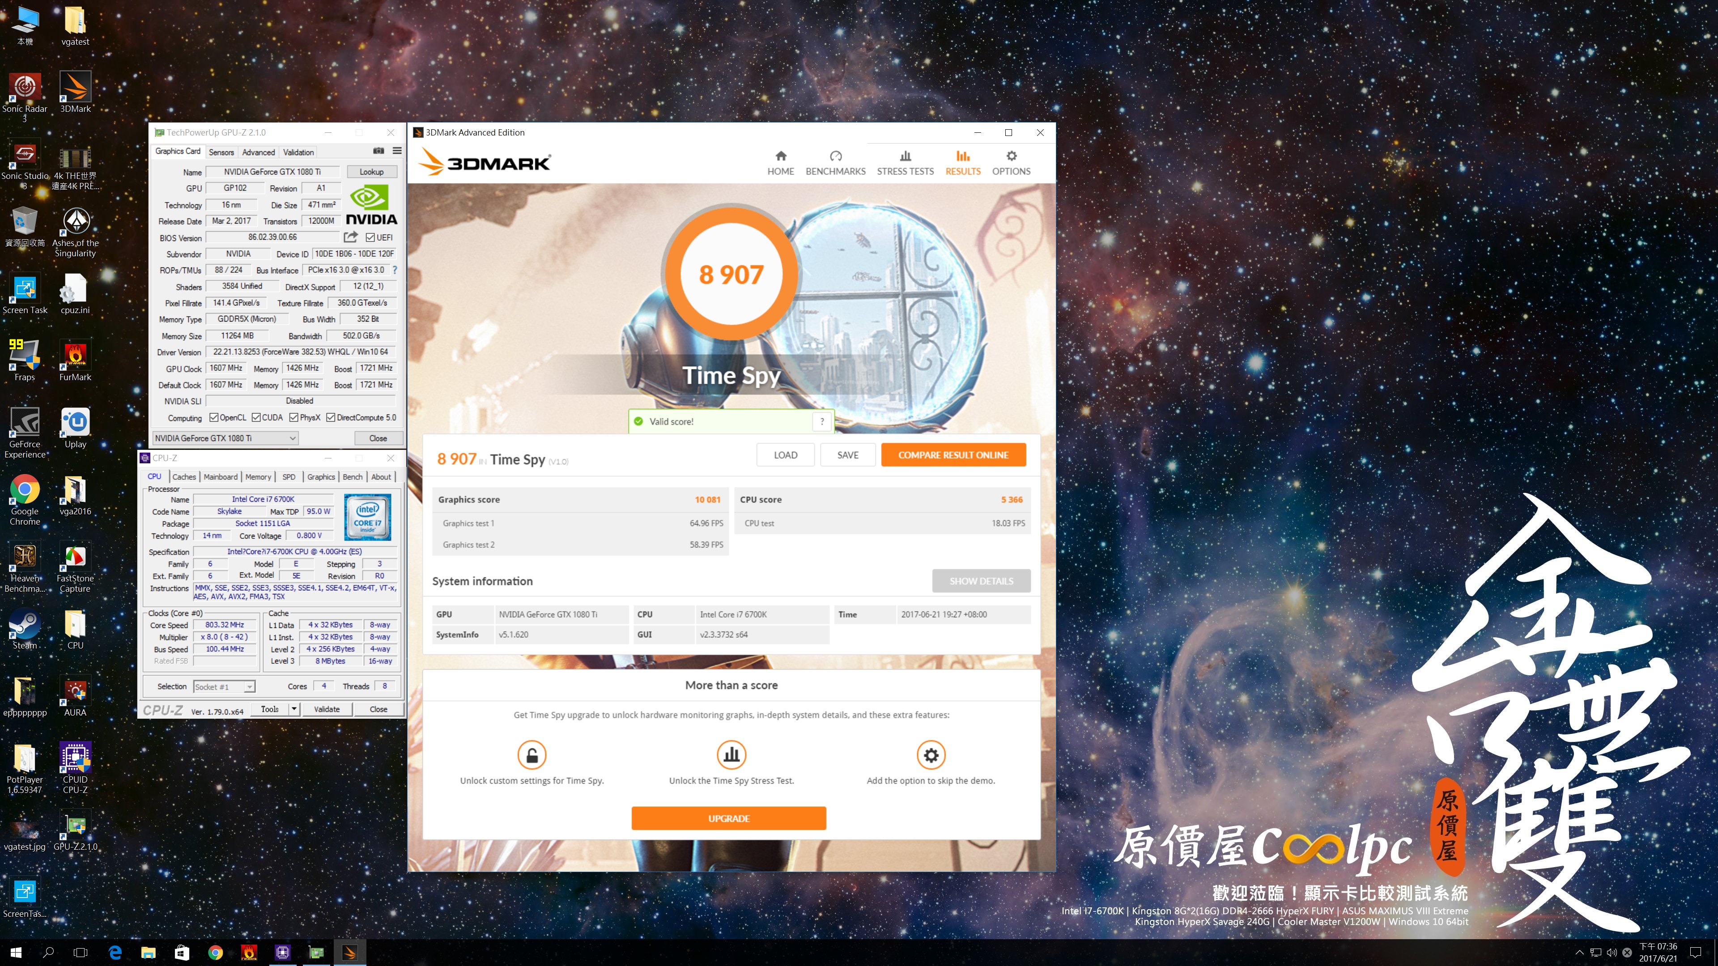Screen dimensions: 1718x966
Task: Click the Bus Interface question mark in GPU-Z
Action: [395, 270]
